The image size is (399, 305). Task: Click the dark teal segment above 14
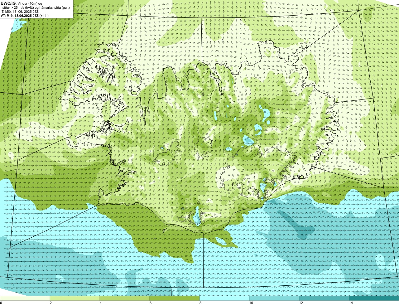pos(374,298)
